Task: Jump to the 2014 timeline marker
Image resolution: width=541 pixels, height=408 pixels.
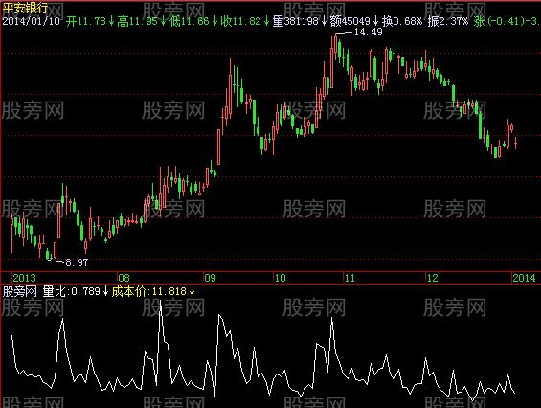Action: coord(524,278)
